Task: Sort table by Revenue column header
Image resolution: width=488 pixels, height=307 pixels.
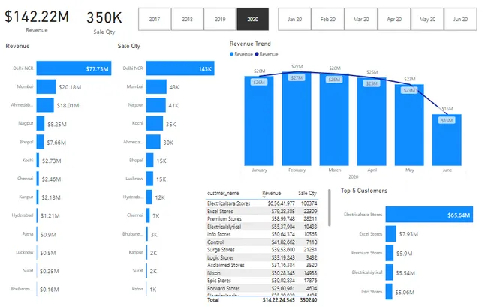Action: coord(272,194)
